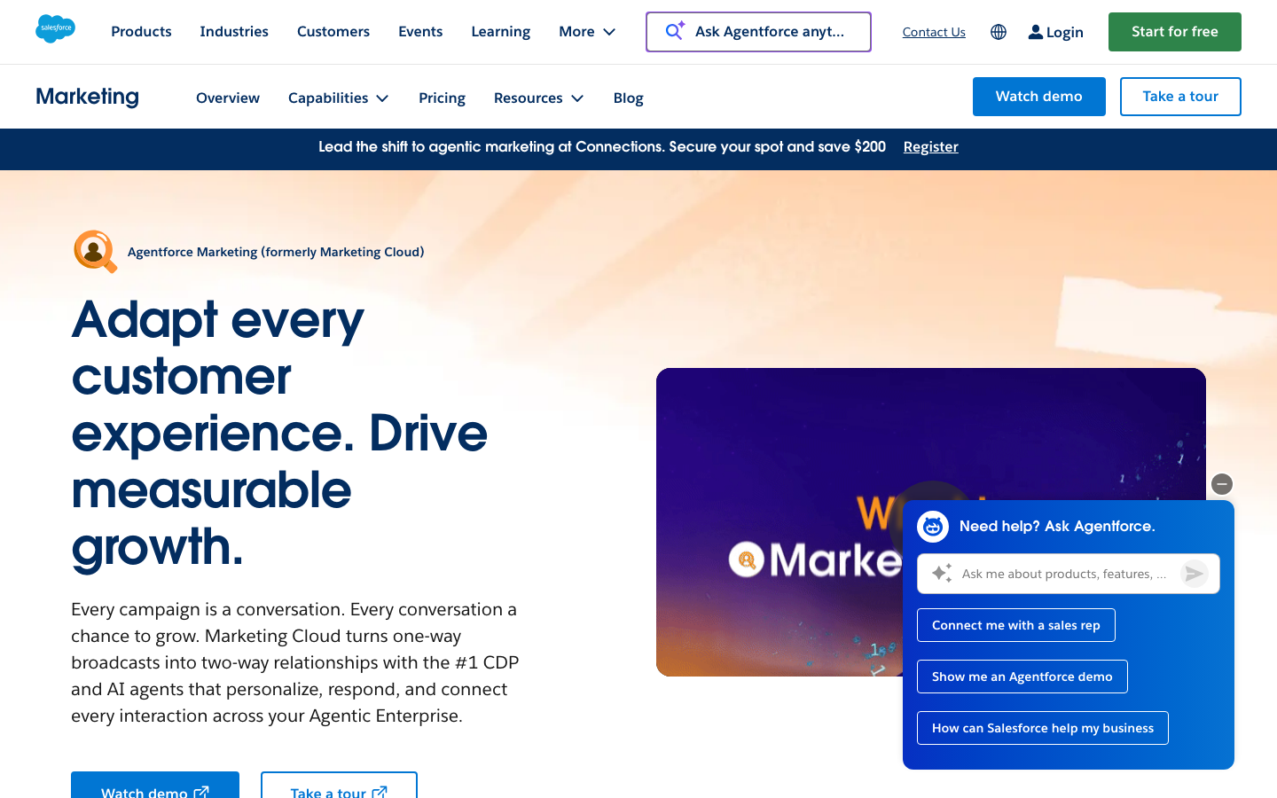Image resolution: width=1277 pixels, height=798 pixels.
Task: Select How can Salesforce help my business
Action: (1043, 728)
